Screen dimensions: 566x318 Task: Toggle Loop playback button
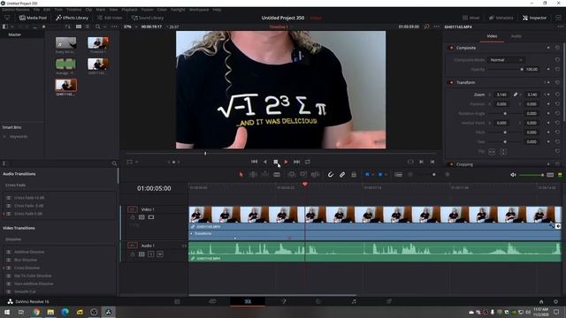(x=308, y=162)
